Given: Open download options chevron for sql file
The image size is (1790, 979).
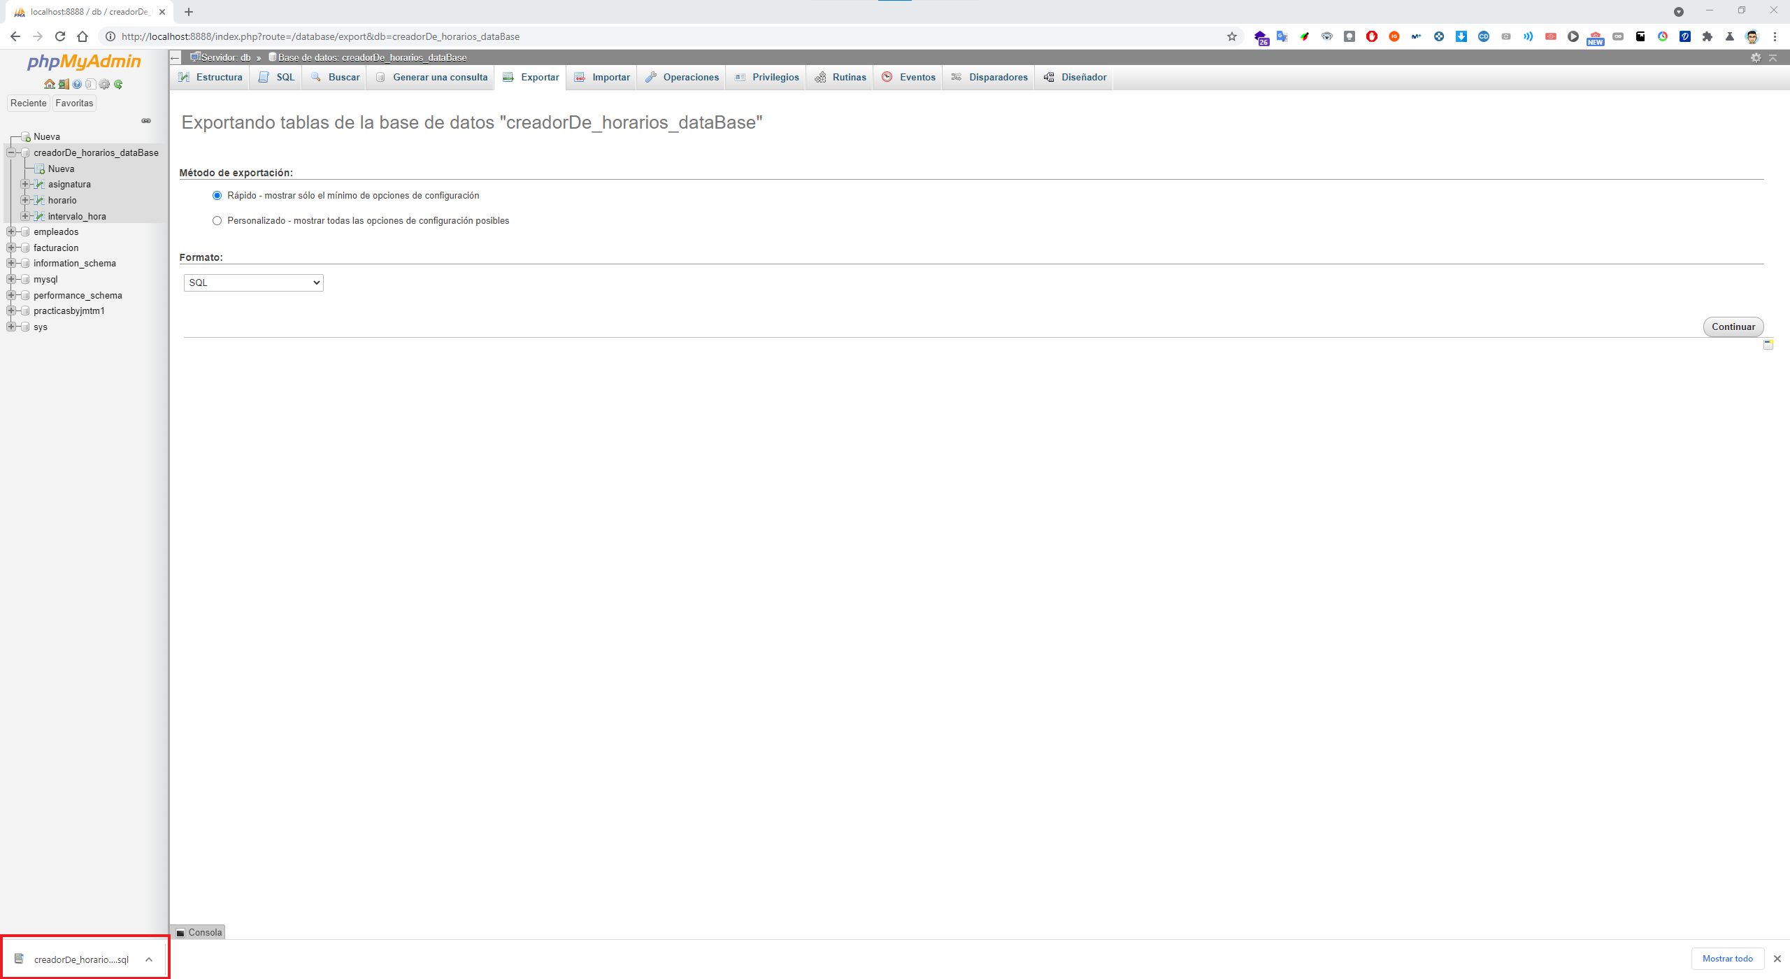Looking at the screenshot, I should pos(149,959).
